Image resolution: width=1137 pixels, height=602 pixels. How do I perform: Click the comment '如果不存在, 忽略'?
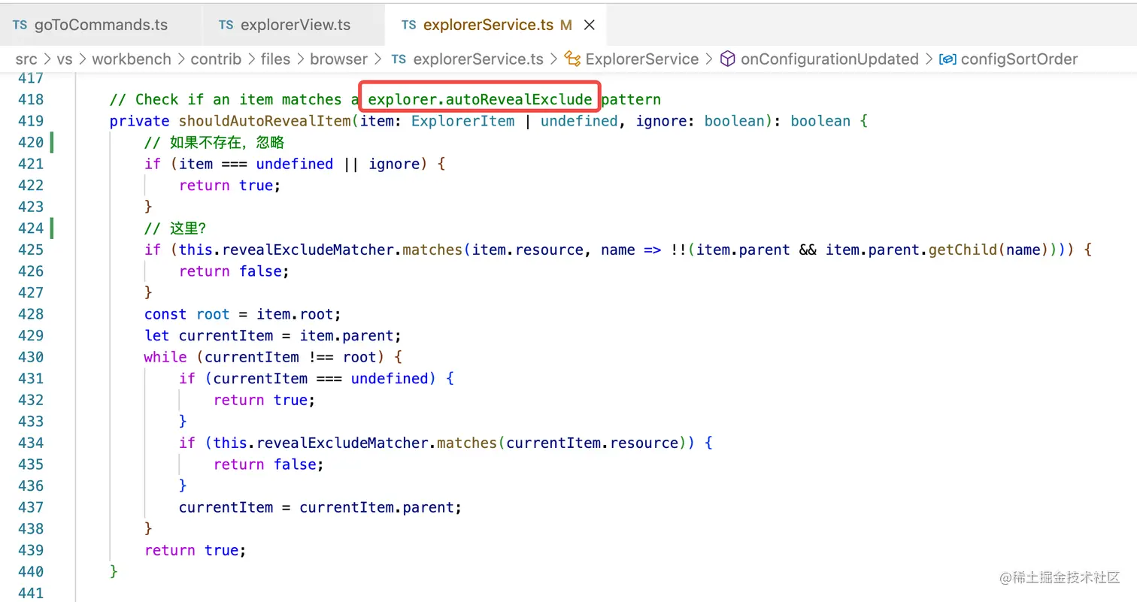coord(214,142)
